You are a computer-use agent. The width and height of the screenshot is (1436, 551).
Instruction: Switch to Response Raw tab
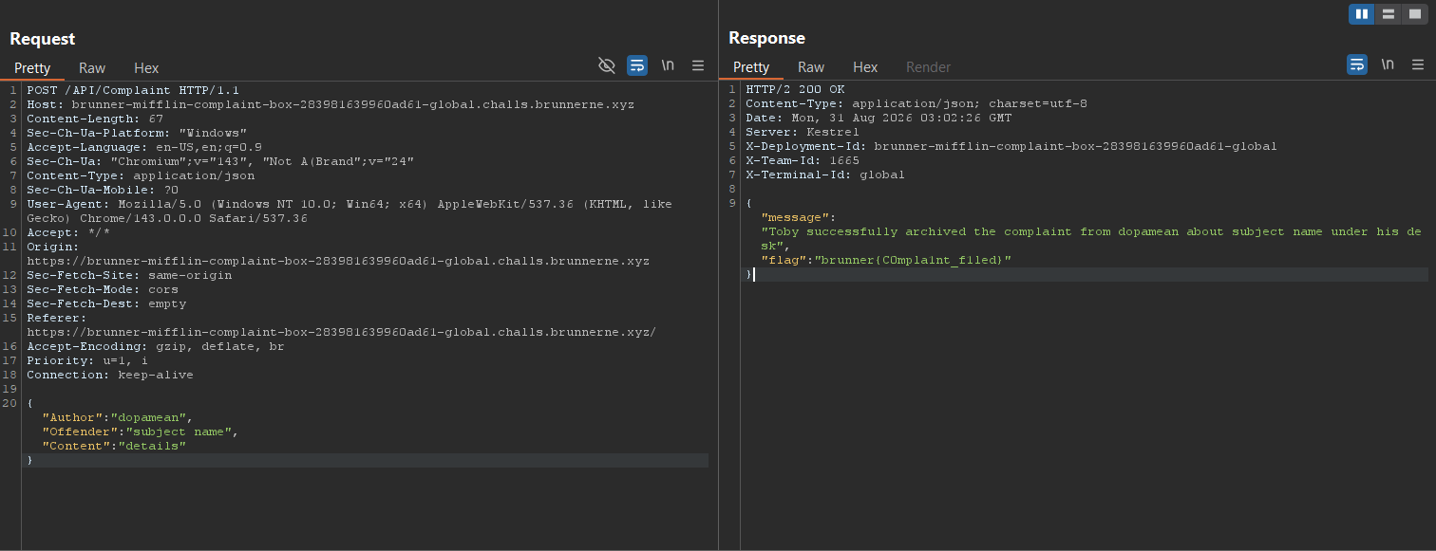[x=811, y=66]
